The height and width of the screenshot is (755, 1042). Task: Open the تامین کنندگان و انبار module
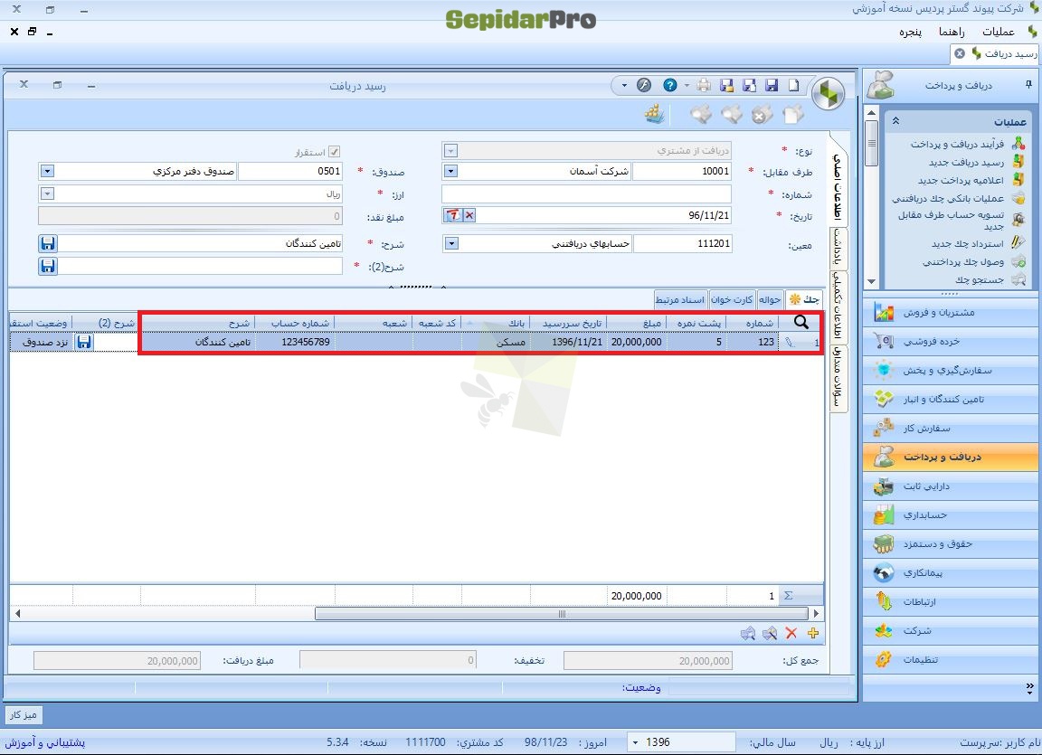point(951,399)
